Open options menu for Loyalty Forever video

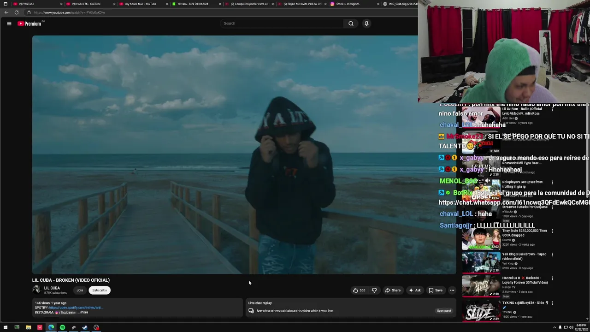(x=552, y=279)
